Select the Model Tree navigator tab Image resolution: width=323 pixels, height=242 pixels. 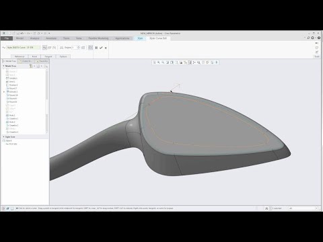(9, 61)
